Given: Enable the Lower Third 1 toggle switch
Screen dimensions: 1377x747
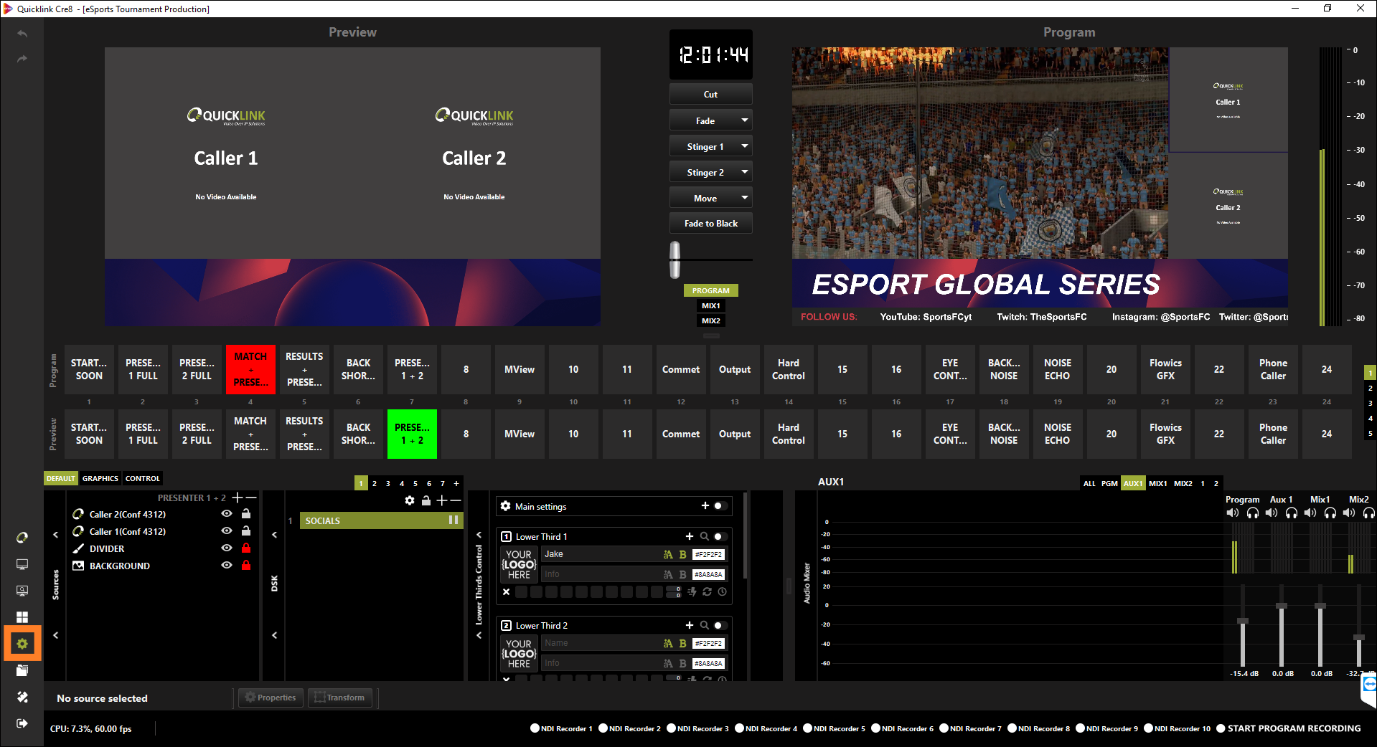Looking at the screenshot, I should point(720,536).
